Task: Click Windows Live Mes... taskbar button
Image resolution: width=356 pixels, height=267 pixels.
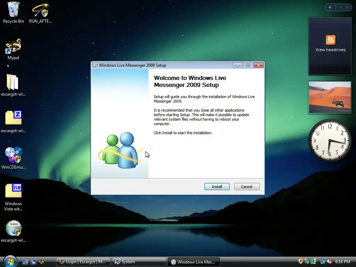Action: click(194, 262)
